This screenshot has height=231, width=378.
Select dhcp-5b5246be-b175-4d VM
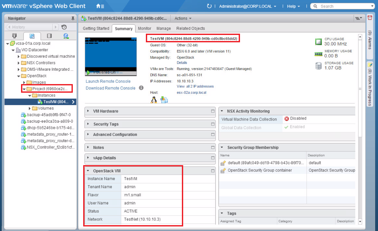50,128
